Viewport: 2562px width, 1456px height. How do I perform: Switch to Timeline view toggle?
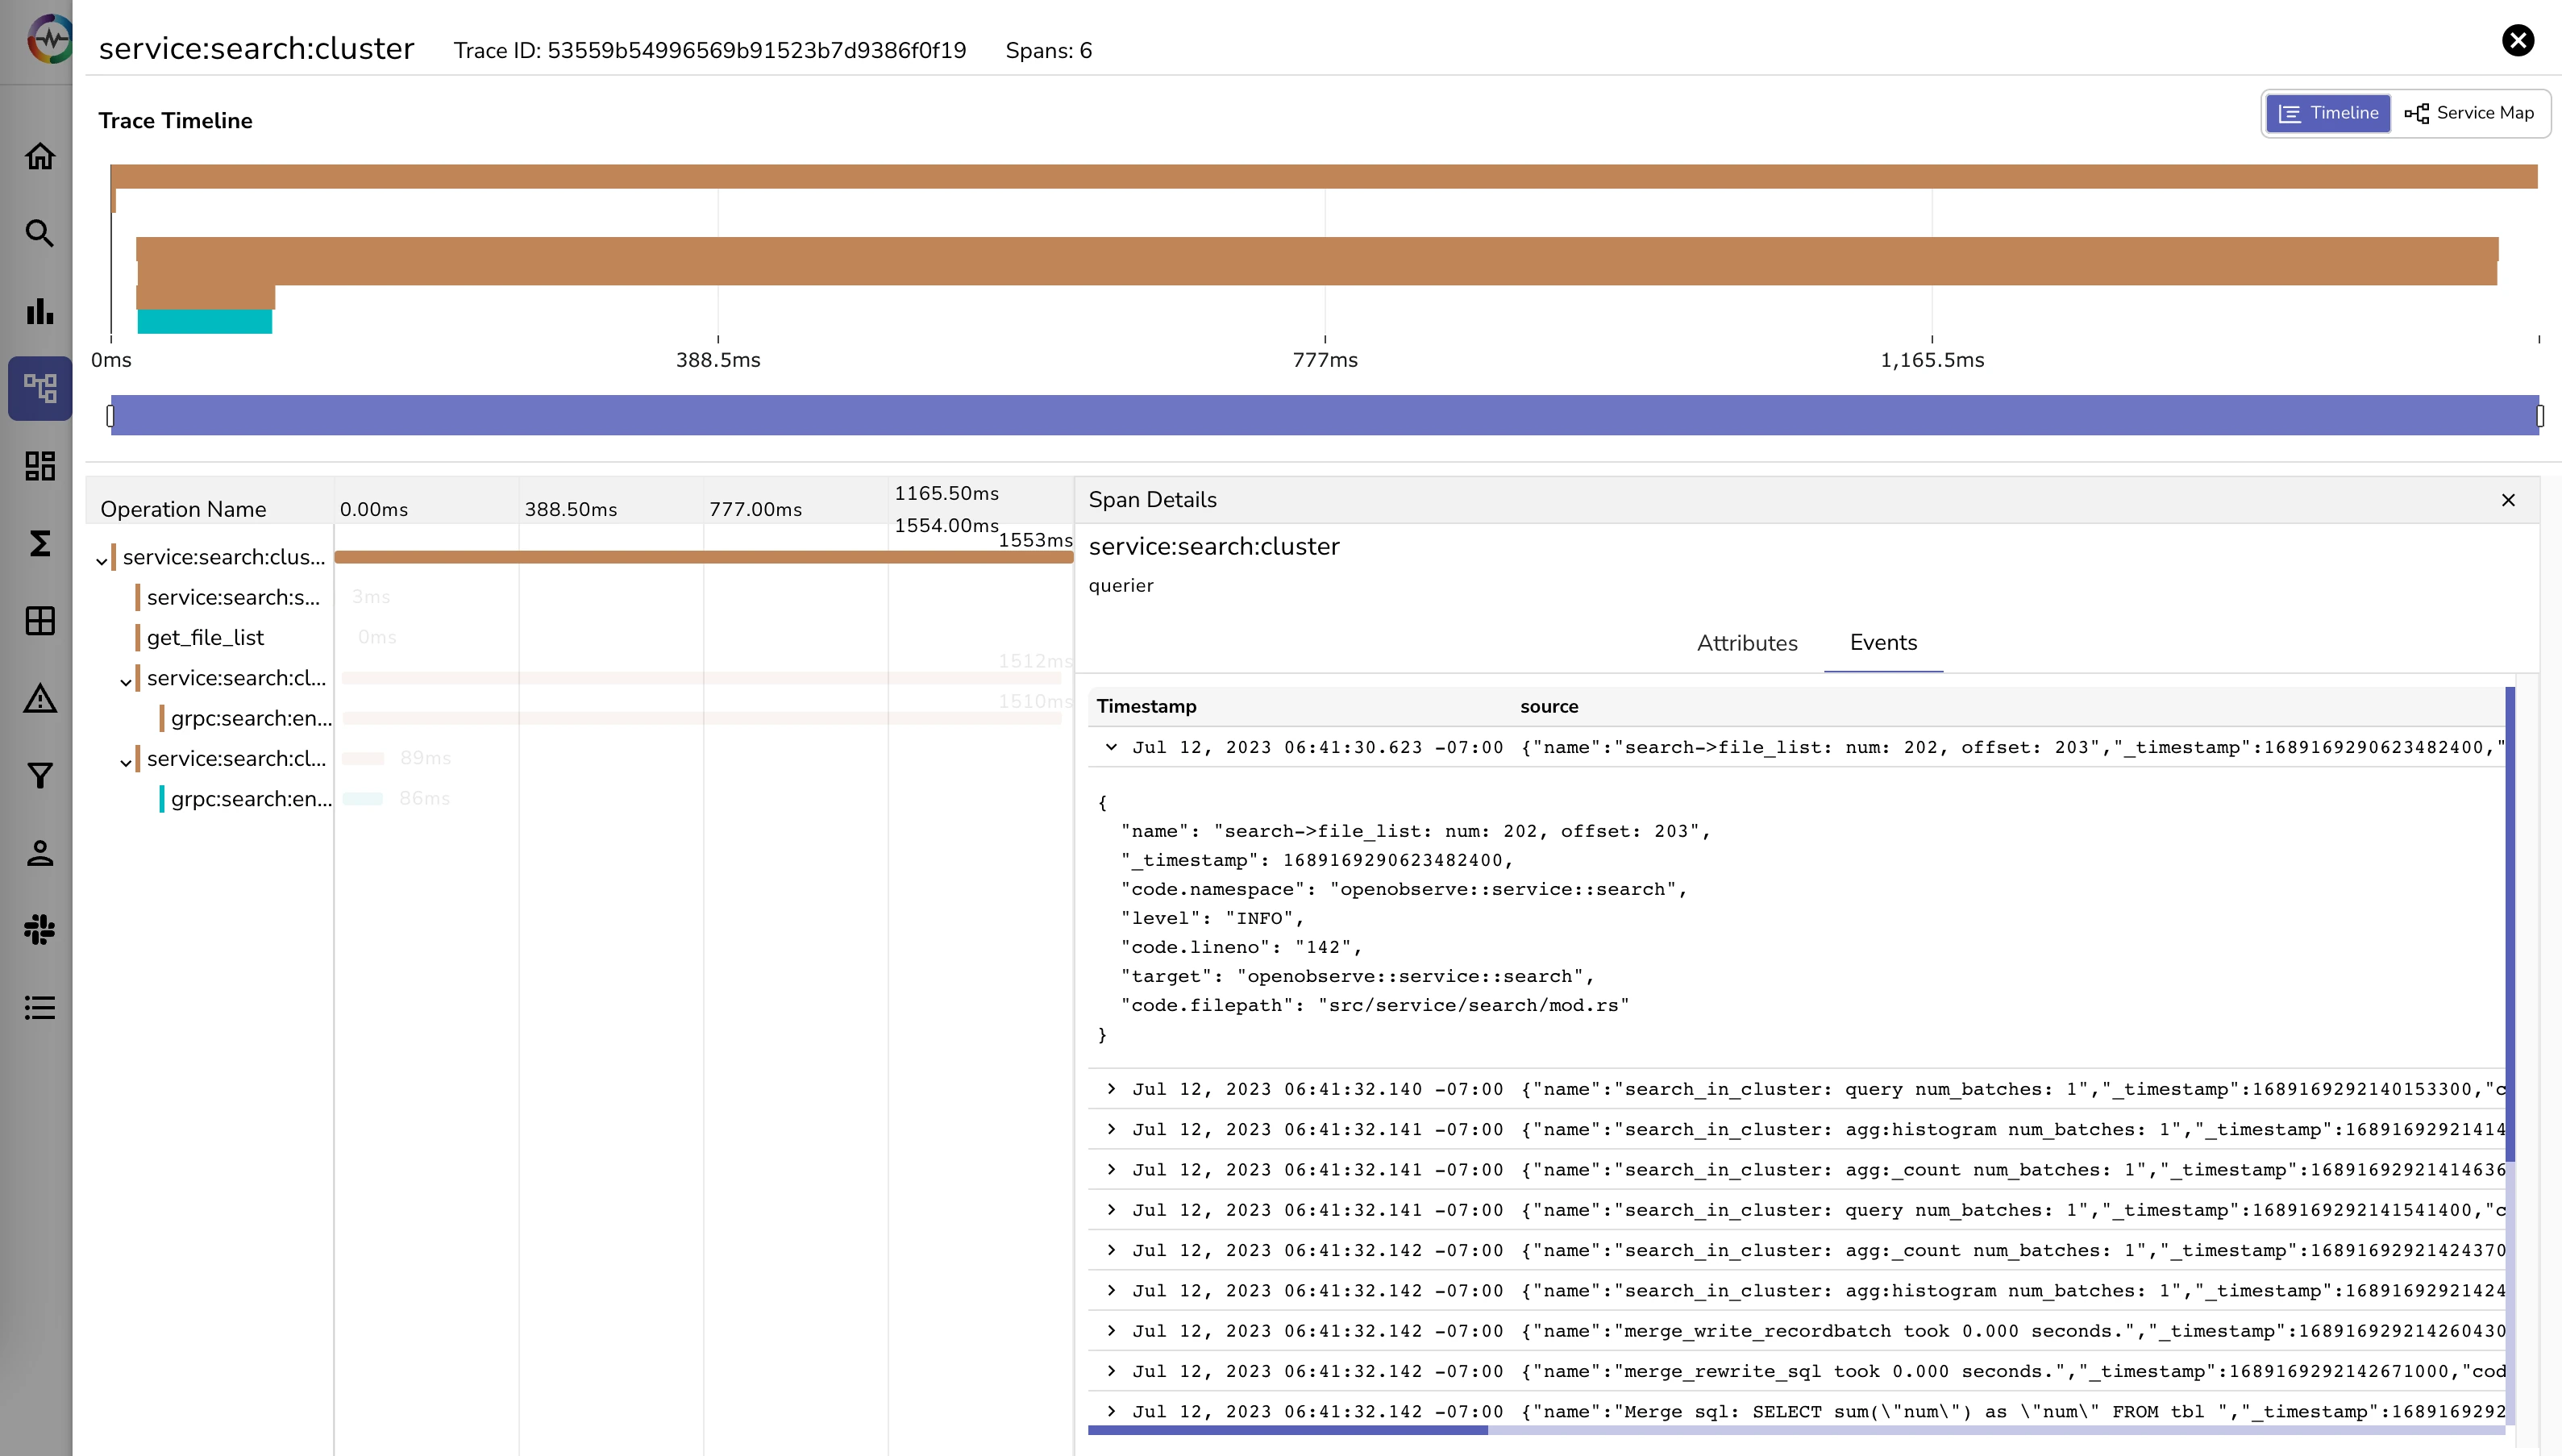(x=2327, y=113)
